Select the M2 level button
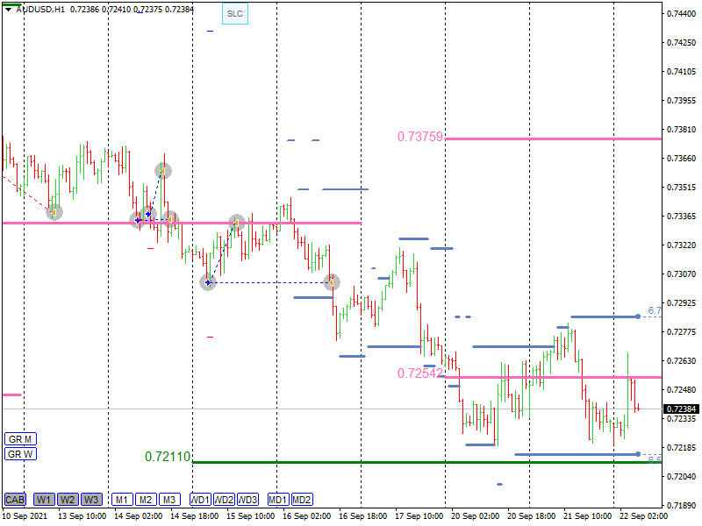Viewport: 702px width, 526px height. click(x=146, y=500)
